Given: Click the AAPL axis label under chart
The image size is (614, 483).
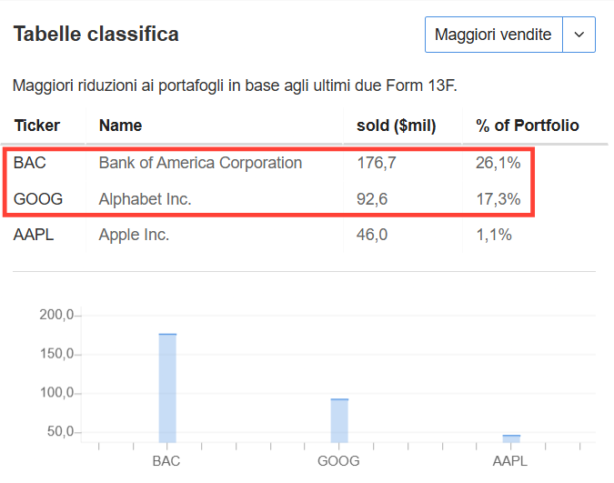Looking at the screenshot, I should (x=509, y=461).
